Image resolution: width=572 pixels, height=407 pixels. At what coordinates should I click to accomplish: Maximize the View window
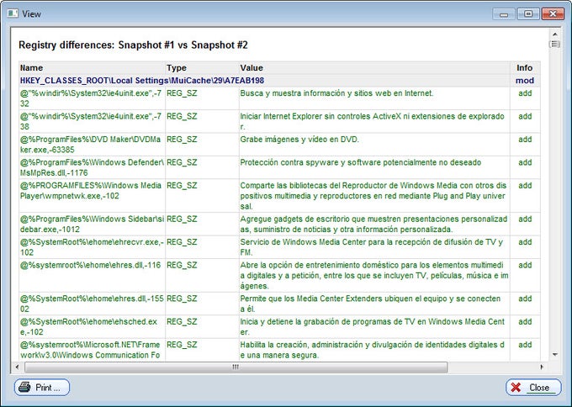[x=528, y=14]
